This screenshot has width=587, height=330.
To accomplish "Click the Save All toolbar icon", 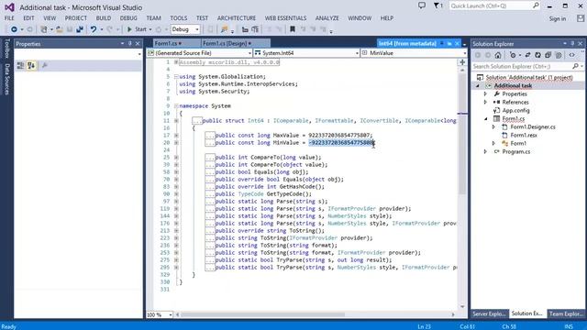I will coord(80,29).
